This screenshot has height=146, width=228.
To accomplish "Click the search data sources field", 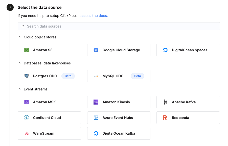I will point(119,26).
